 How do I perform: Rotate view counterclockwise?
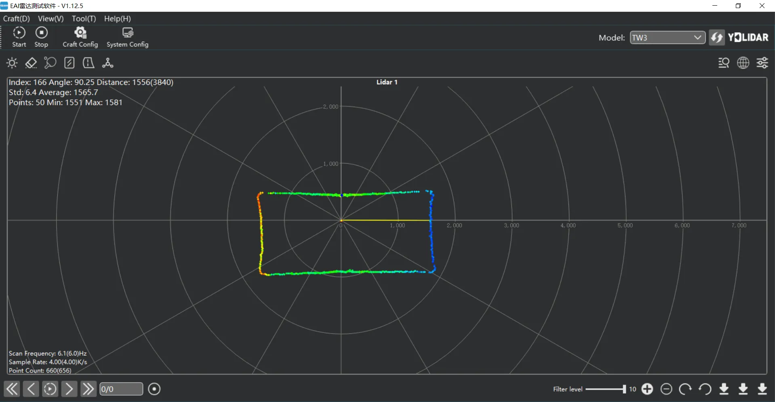coord(705,389)
